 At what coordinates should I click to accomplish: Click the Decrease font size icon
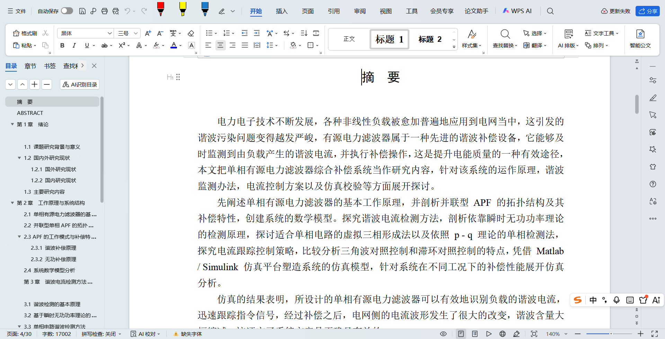(160, 33)
